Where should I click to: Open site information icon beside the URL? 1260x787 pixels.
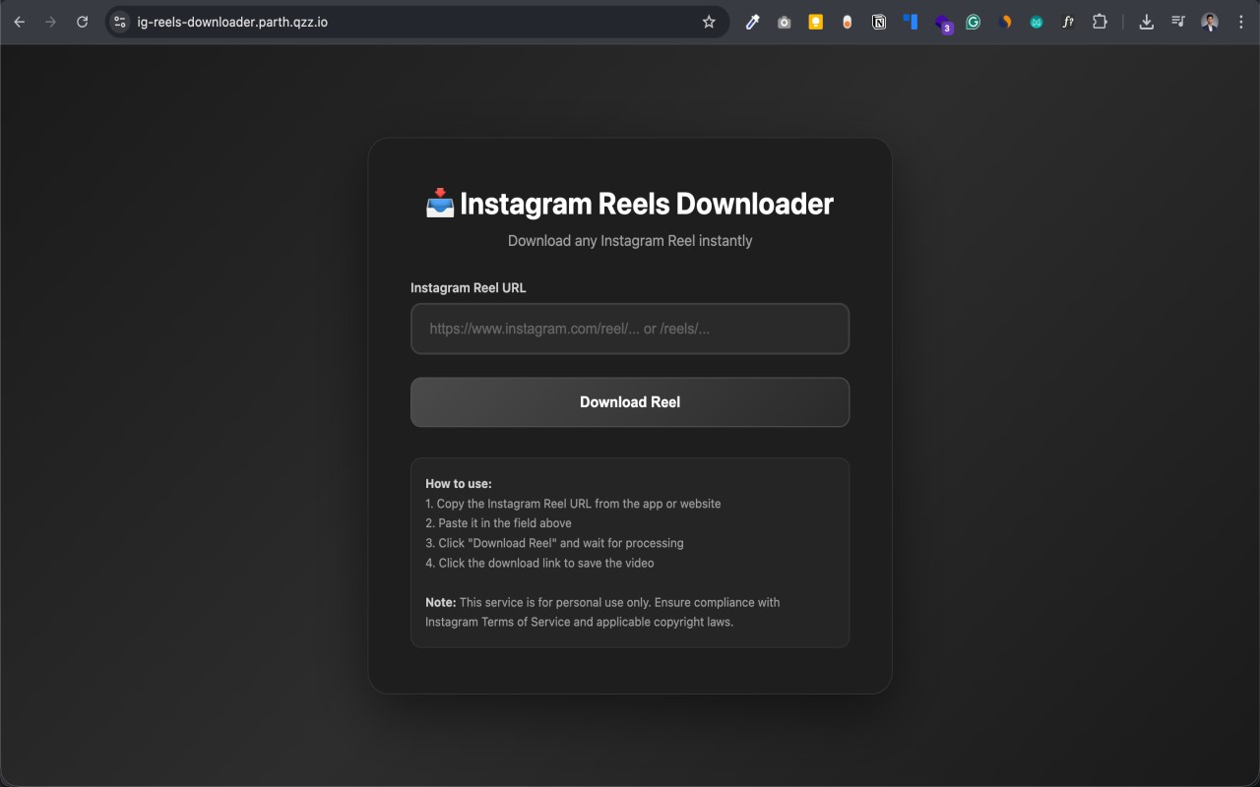click(120, 22)
